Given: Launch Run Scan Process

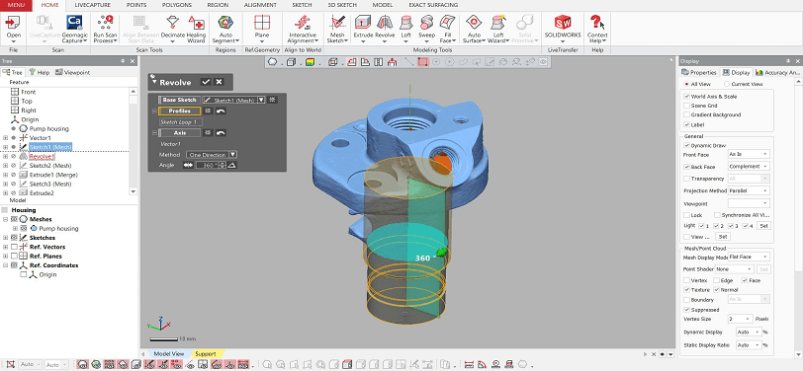Looking at the screenshot, I should [x=105, y=28].
